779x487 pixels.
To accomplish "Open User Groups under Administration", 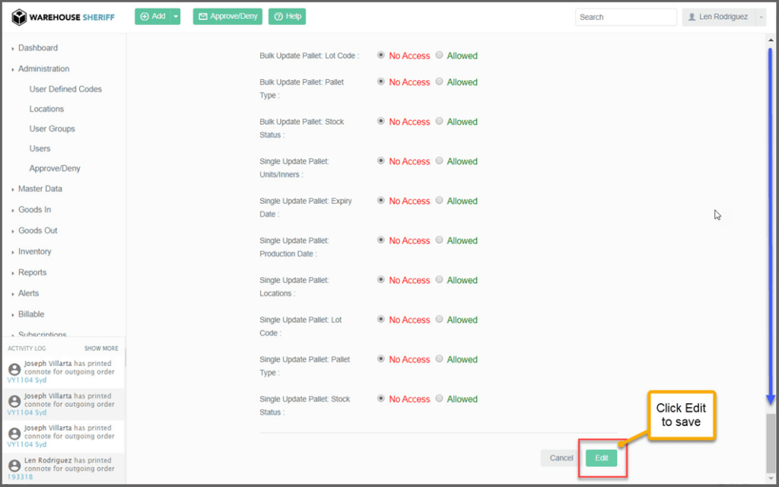I will pos(52,129).
